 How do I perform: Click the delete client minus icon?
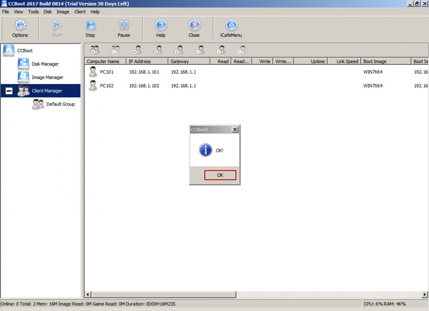click(200, 50)
